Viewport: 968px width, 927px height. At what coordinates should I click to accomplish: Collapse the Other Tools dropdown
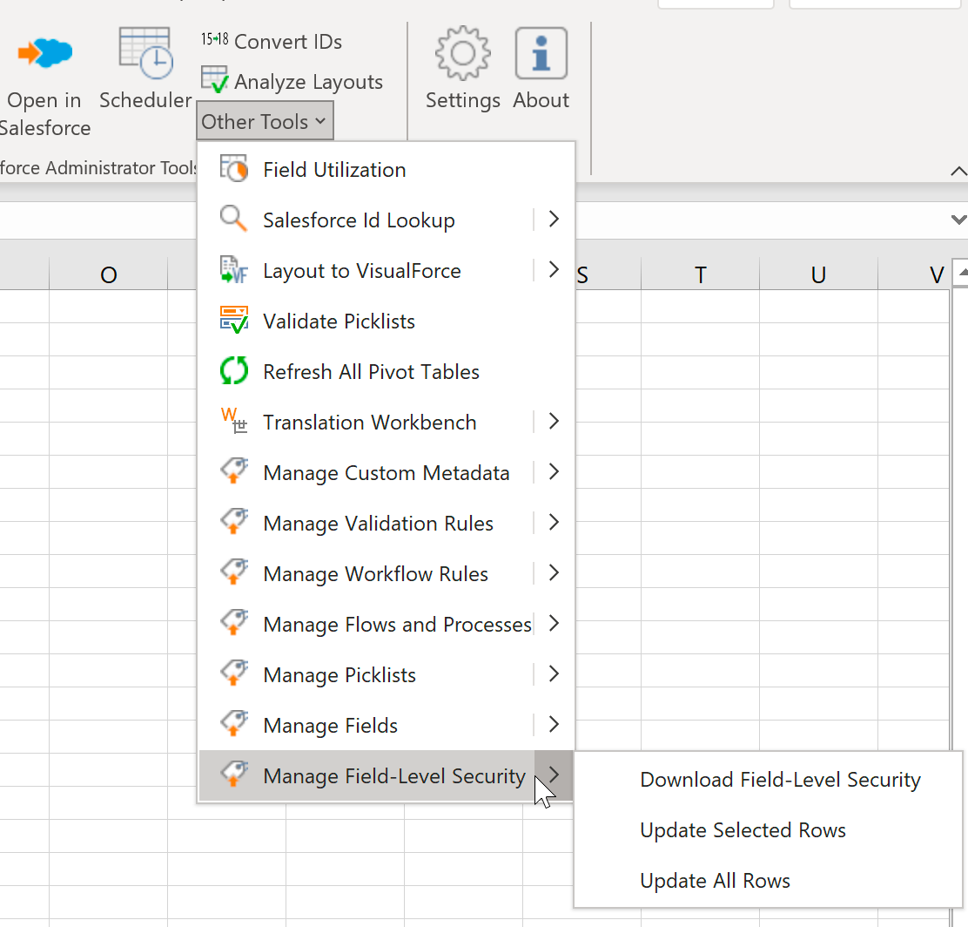[x=265, y=122]
